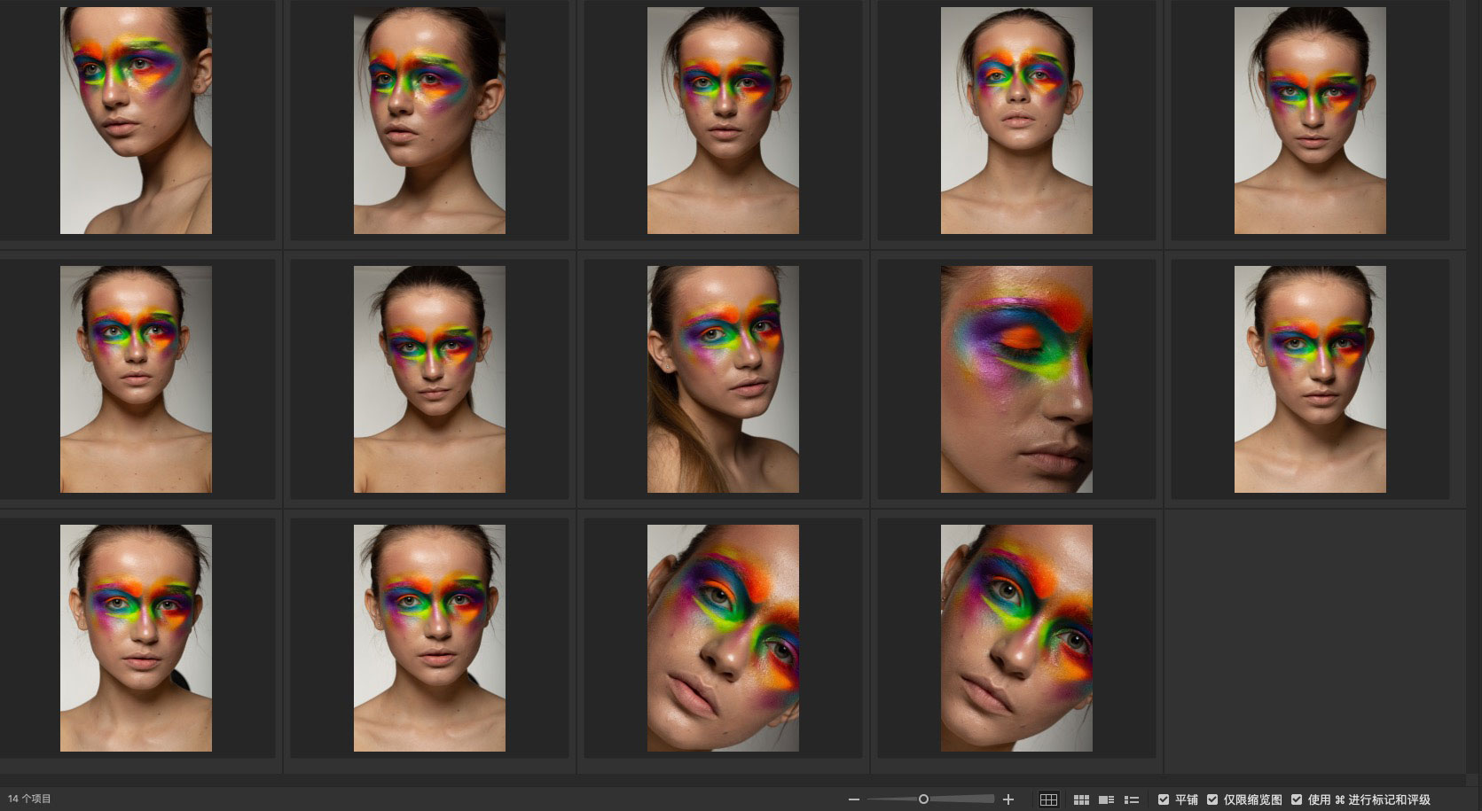Image resolution: width=1482 pixels, height=811 pixels.
Task: Select the second portrait in top row
Action: [x=429, y=121]
